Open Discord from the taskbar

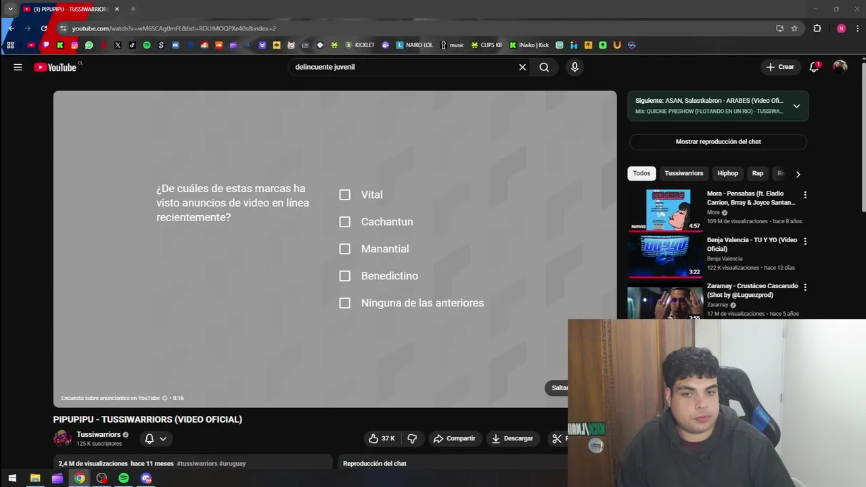[x=146, y=478]
